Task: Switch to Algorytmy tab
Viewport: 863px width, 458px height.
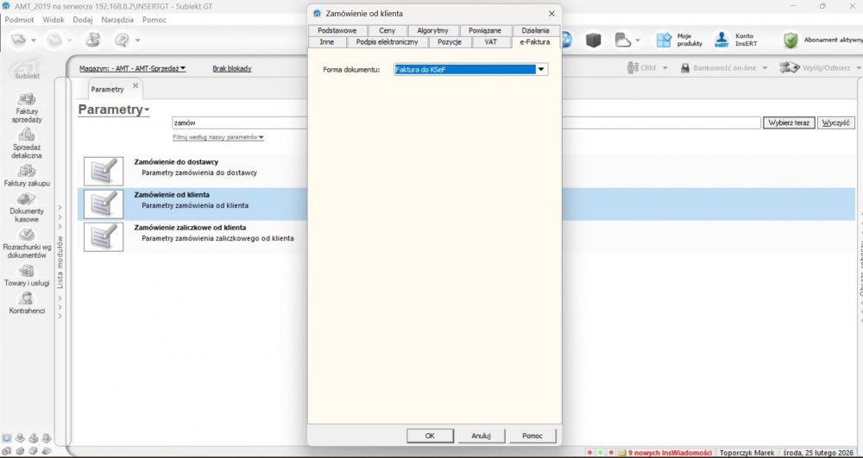Action: coord(432,31)
